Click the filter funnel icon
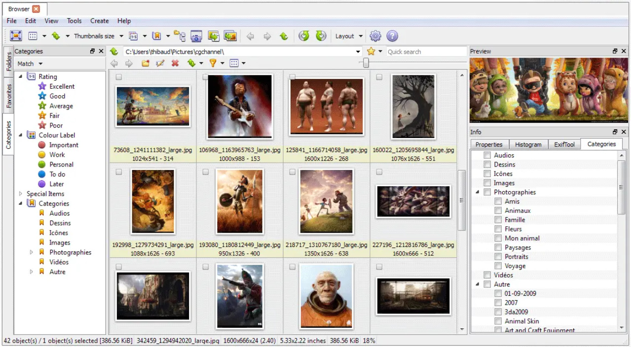This screenshot has height=347, width=631. pyautogui.click(x=213, y=63)
